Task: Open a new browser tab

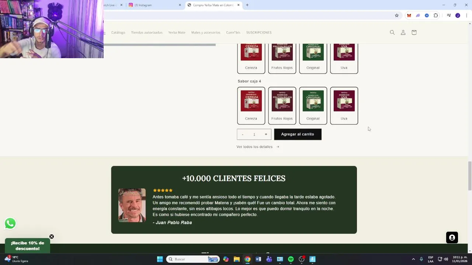Action: (x=247, y=5)
